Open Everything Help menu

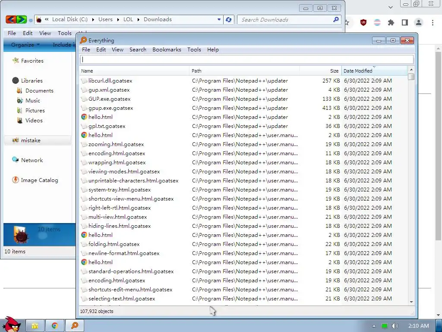coord(213,50)
